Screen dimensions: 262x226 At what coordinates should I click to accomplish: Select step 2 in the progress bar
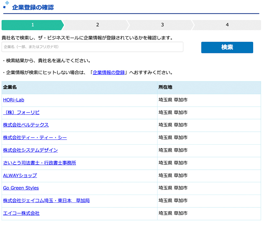click(97, 25)
